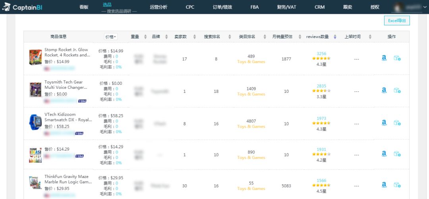Click the star rating for Stomp Rocket Jr.

[x=321, y=58]
